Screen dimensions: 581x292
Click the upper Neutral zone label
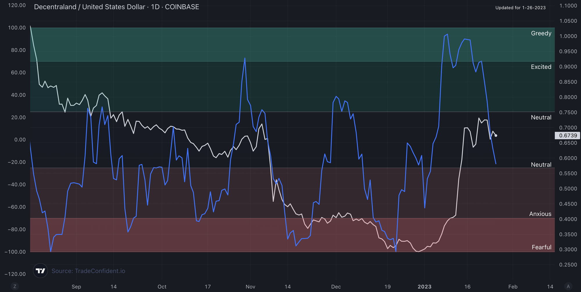[x=541, y=117]
